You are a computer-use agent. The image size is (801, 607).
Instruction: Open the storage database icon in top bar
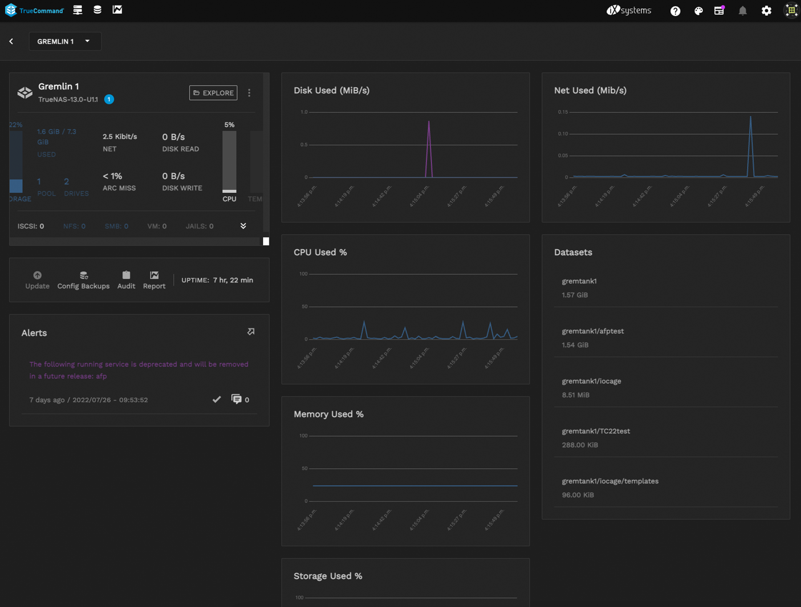click(x=97, y=10)
